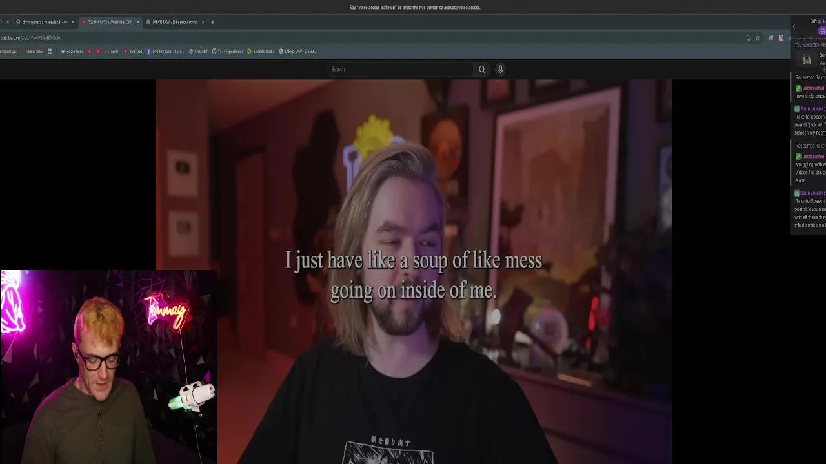
Task: Open the YouTube bookmark
Action: (x=133, y=52)
